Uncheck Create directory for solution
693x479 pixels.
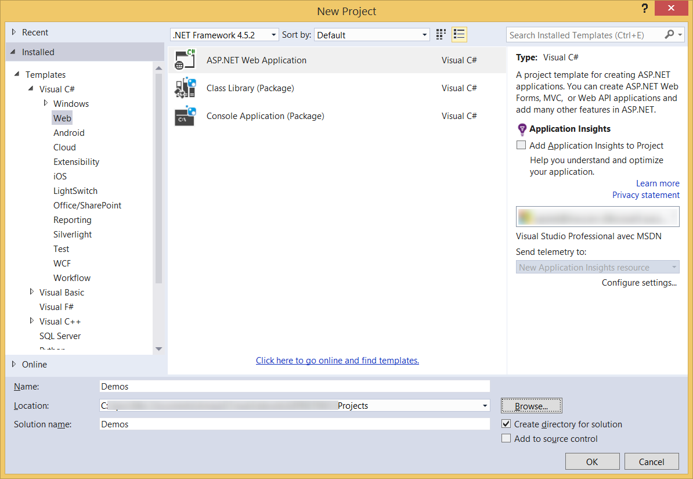pos(506,424)
